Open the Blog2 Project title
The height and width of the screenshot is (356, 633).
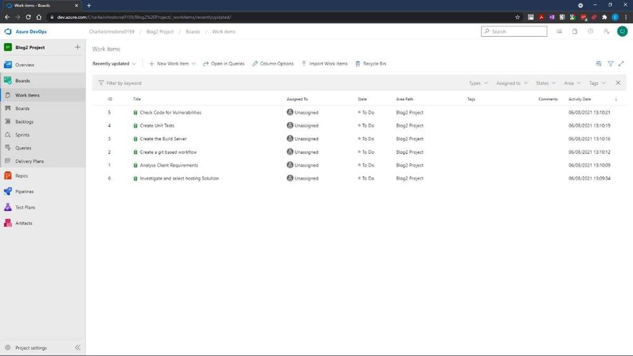pyautogui.click(x=30, y=48)
